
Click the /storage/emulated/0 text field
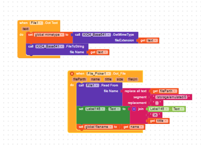(171, 97)
